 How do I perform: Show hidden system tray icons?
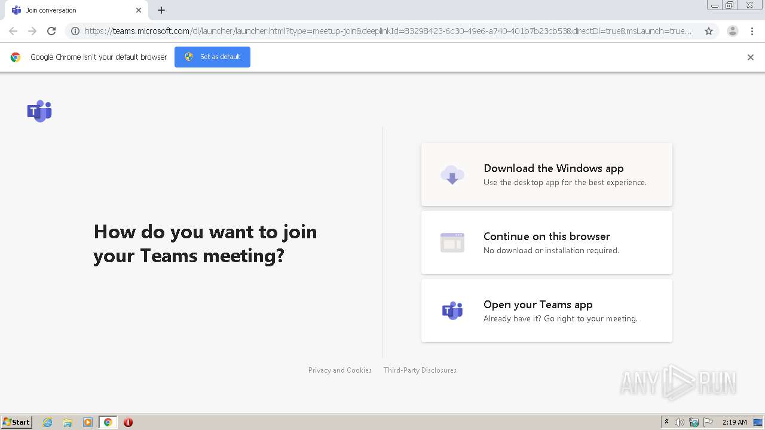pyautogui.click(x=666, y=422)
